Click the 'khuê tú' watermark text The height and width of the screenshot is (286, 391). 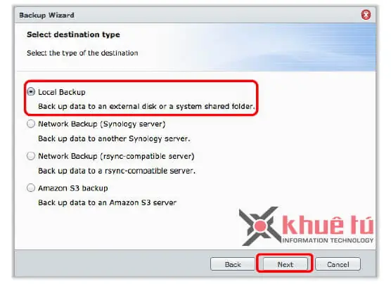click(x=328, y=224)
